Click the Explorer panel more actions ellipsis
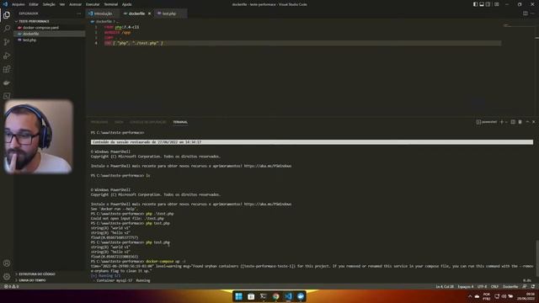This screenshot has height=303, width=539. (x=79, y=13)
